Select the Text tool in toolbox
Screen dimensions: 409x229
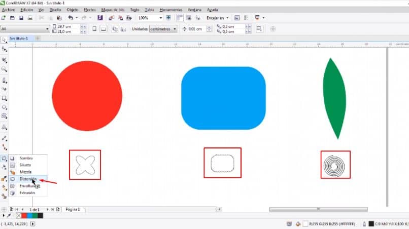coord(4,127)
